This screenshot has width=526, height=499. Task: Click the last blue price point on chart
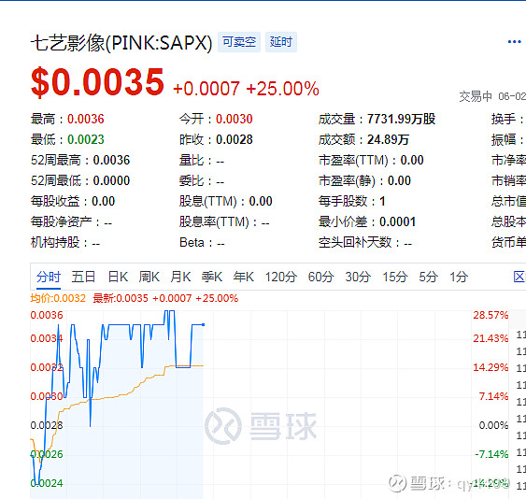(x=203, y=325)
